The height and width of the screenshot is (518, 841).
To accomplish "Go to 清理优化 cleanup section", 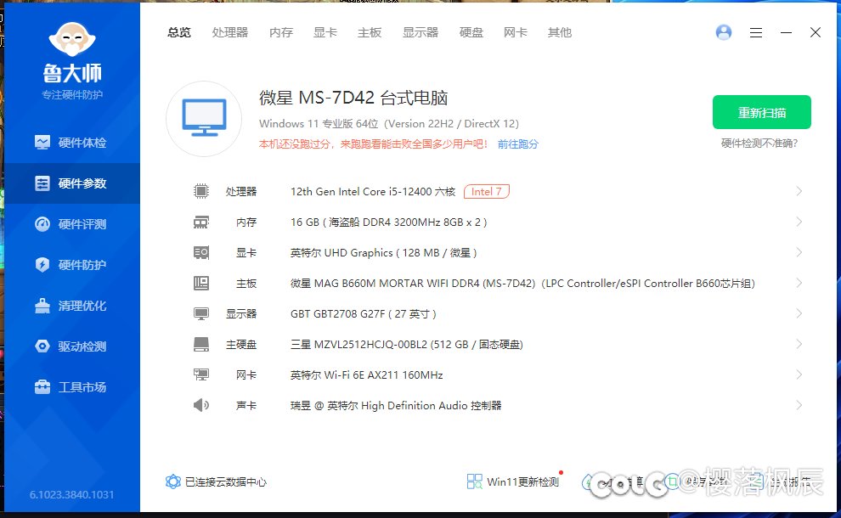I will pyautogui.click(x=71, y=306).
